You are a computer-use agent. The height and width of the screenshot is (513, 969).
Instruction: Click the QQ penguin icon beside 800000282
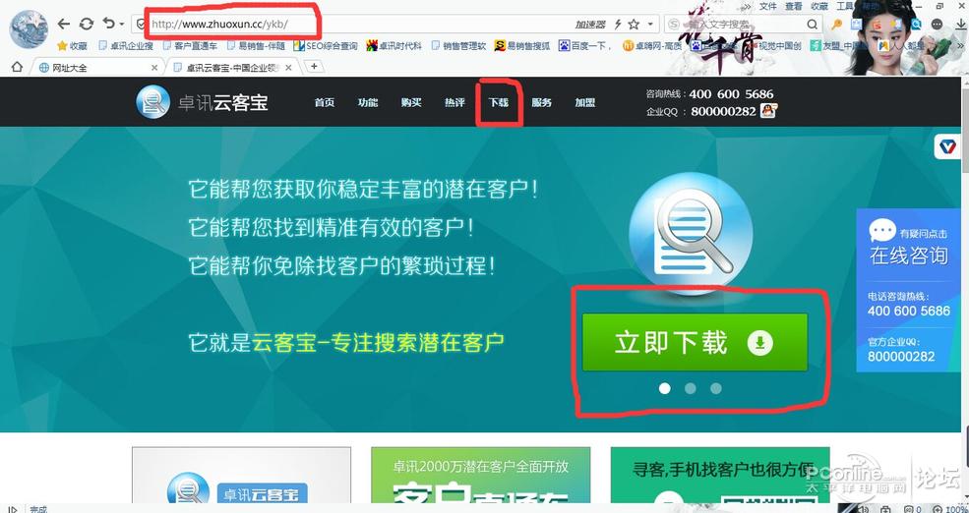768,110
